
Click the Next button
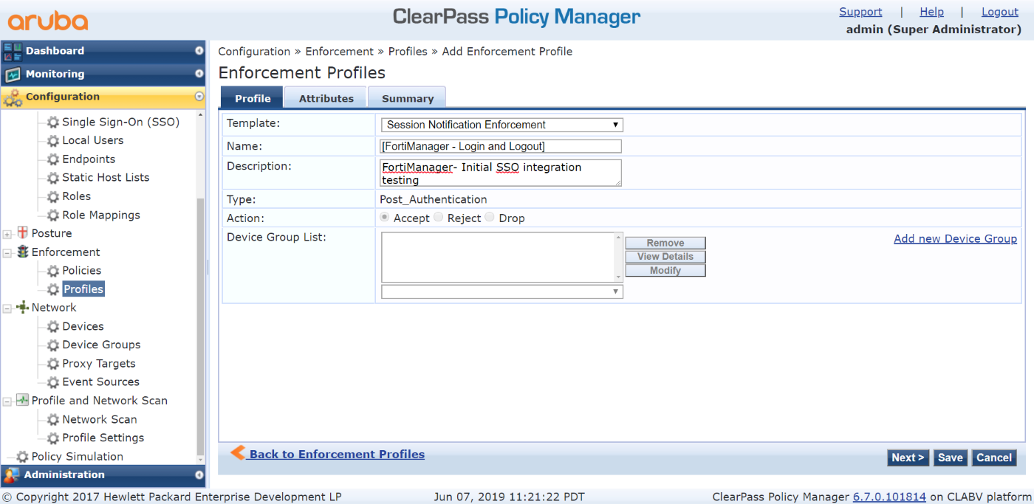click(x=908, y=458)
